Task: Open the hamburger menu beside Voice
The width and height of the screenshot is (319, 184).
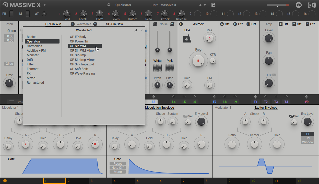Action: 11,102
